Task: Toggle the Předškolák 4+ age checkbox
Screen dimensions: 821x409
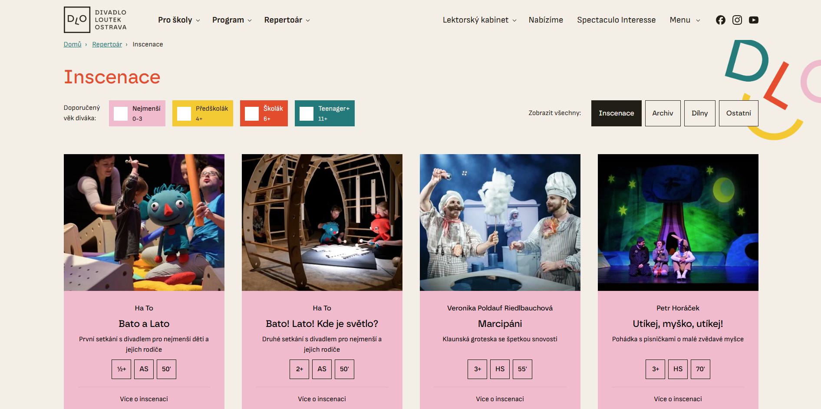Action: click(x=184, y=114)
